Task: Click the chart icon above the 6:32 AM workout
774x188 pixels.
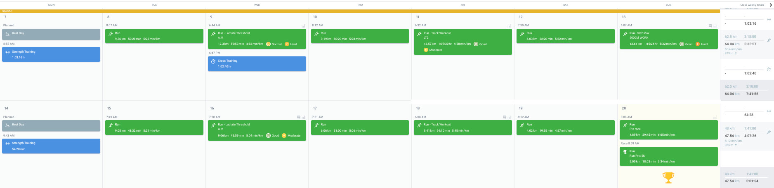Action: (509, 26)
